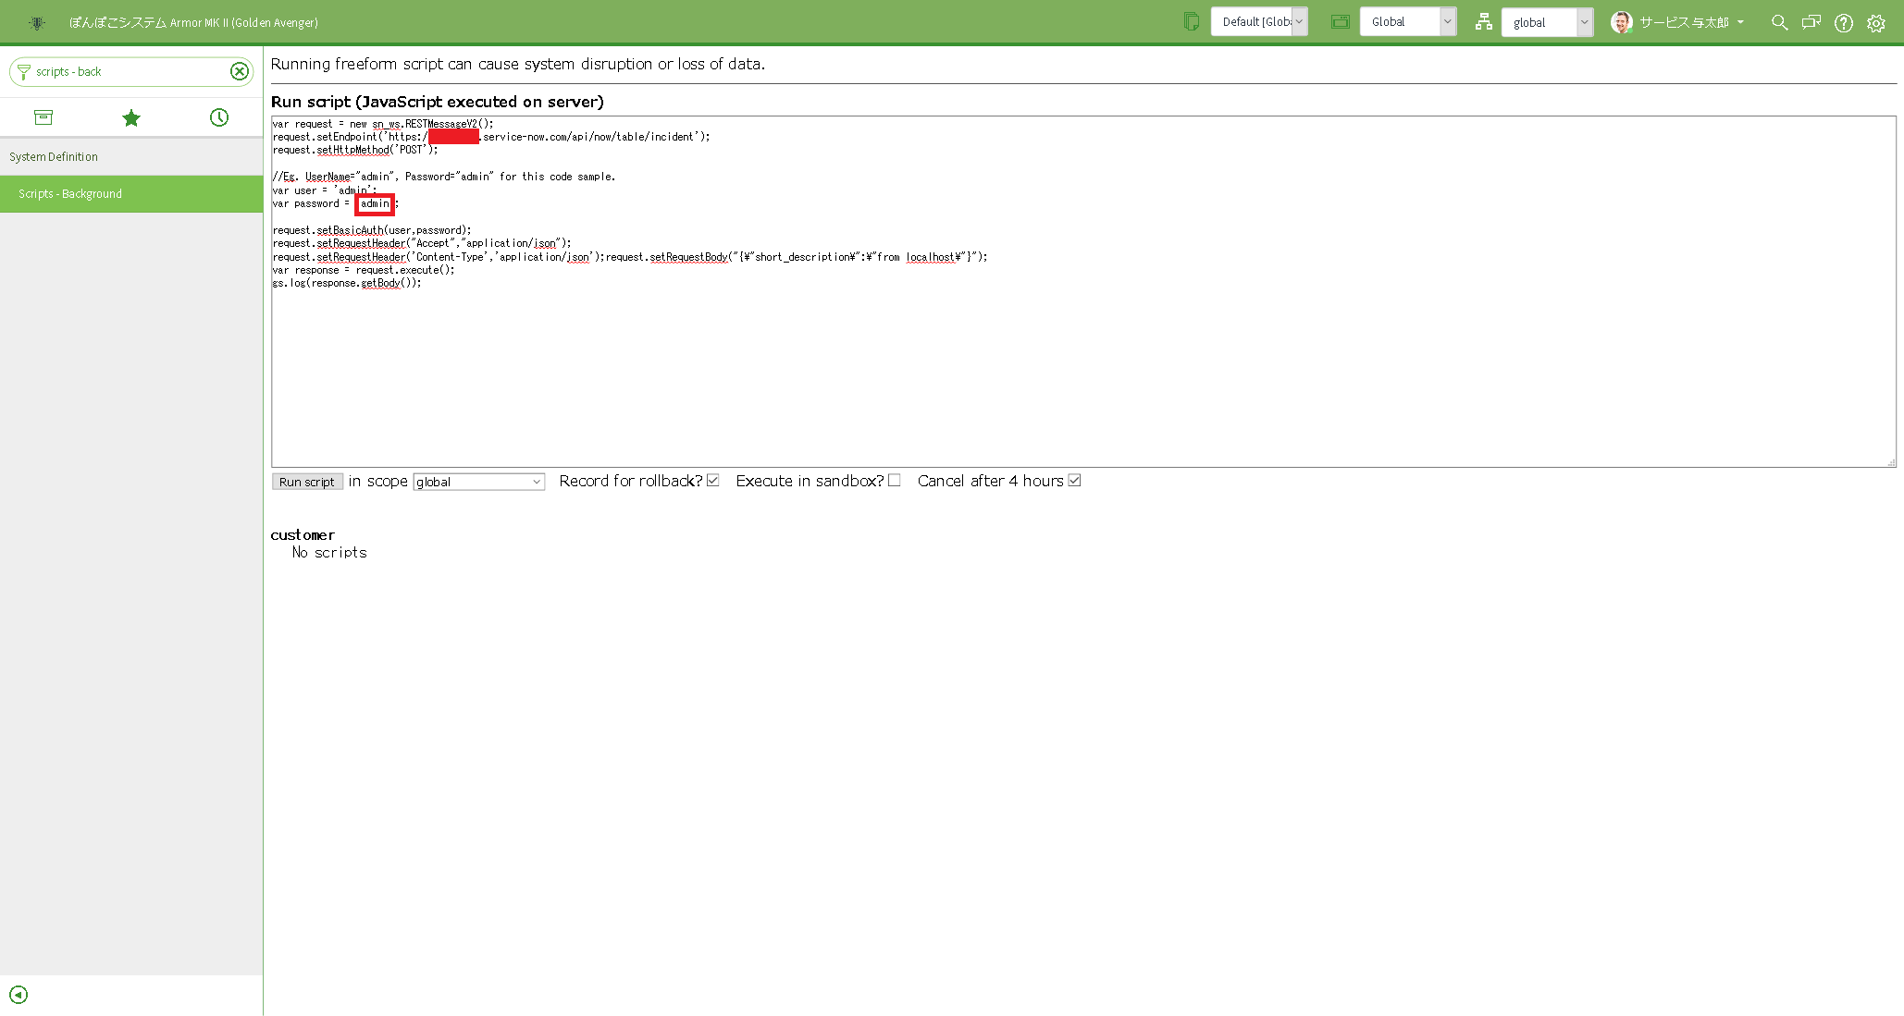1904x1016 pixels.
Task: Enable Execute in sandbox checkbox
Action: pyautogui.click(x=895, y=481)
